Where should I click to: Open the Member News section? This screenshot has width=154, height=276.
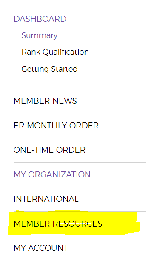pyautogui.click(x=45, y=101)
